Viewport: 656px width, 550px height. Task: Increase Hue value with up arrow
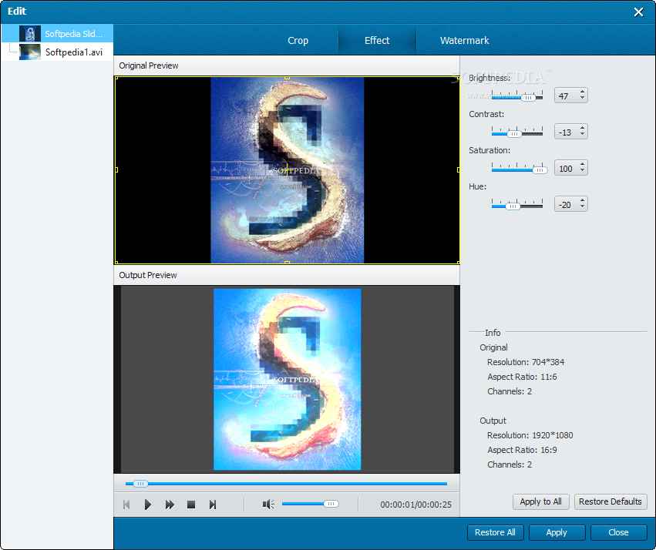582,200
